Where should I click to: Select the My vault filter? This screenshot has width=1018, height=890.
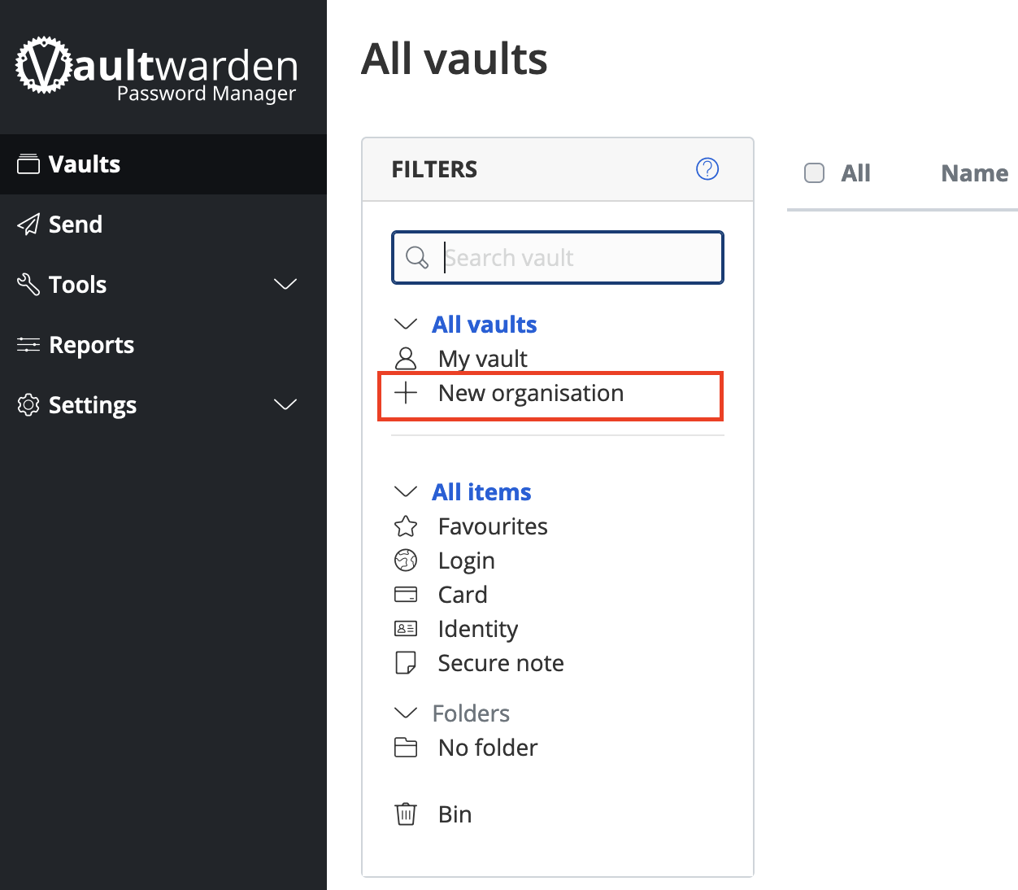[x=482, y=359]
